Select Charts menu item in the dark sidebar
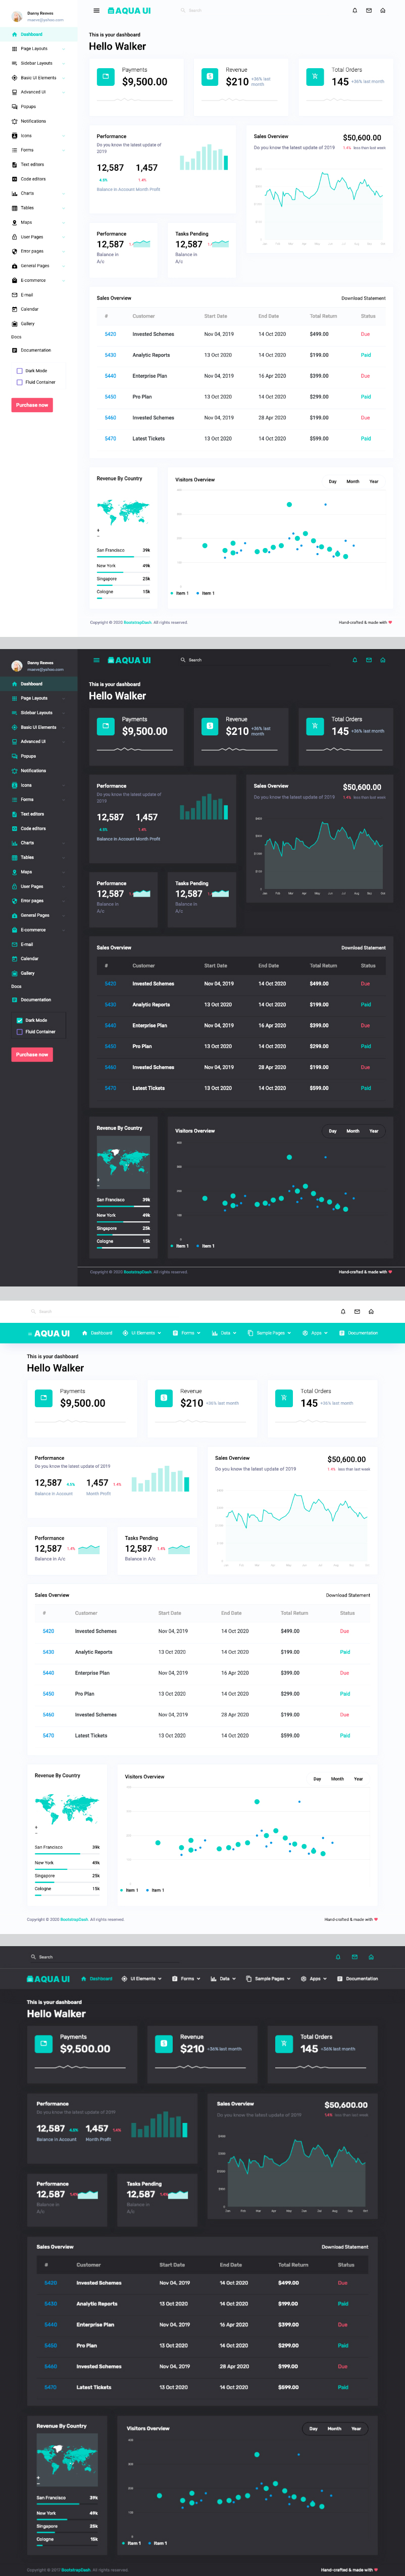The image size is (405, 2576). tap(28, 843)
